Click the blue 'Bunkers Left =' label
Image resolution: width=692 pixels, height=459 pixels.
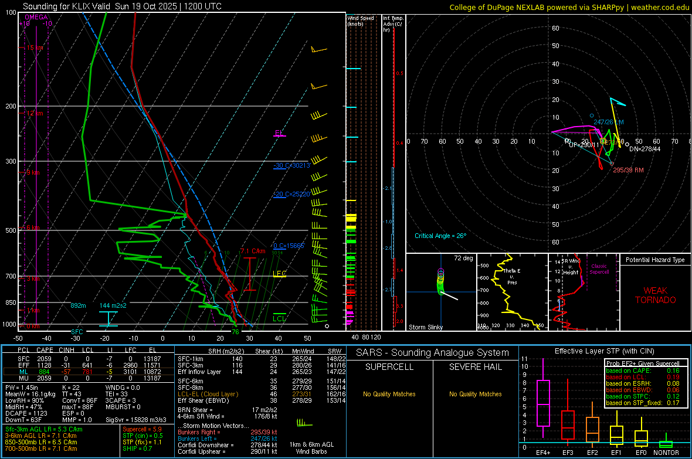(197, 438)
